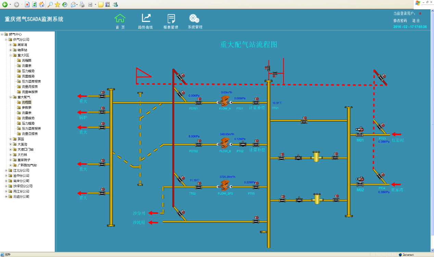Select 流量年报表 under 重大B区
The height and width of the screenshot is (257, 434).
[x=30, y=92]
